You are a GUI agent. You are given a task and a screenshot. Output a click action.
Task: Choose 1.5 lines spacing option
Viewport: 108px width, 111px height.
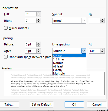click(69, 59)
